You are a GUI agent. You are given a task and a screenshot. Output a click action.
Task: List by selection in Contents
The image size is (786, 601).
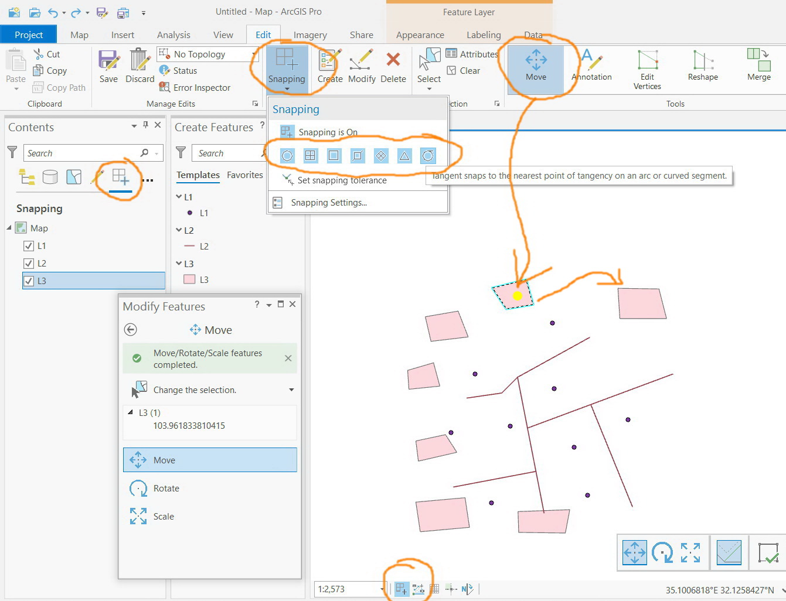tap(74, 176)
